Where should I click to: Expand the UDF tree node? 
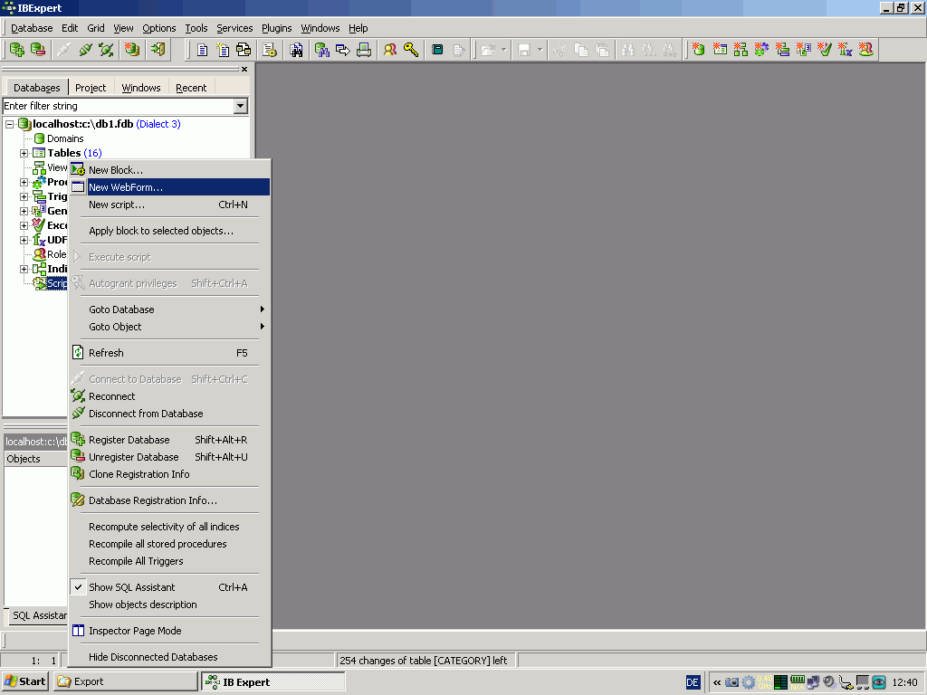tap(24, 240)
